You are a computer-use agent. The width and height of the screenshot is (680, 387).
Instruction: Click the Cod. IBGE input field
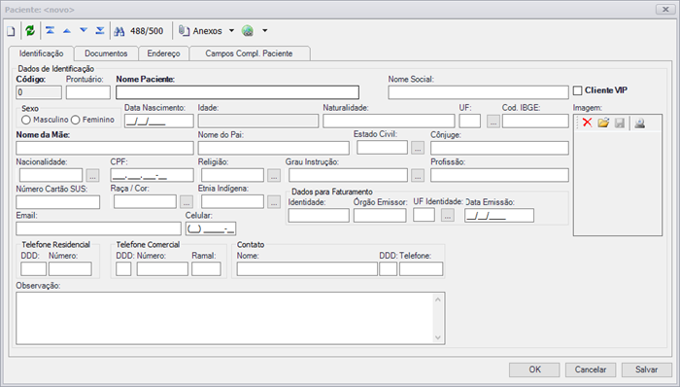(x=535, y=121)
